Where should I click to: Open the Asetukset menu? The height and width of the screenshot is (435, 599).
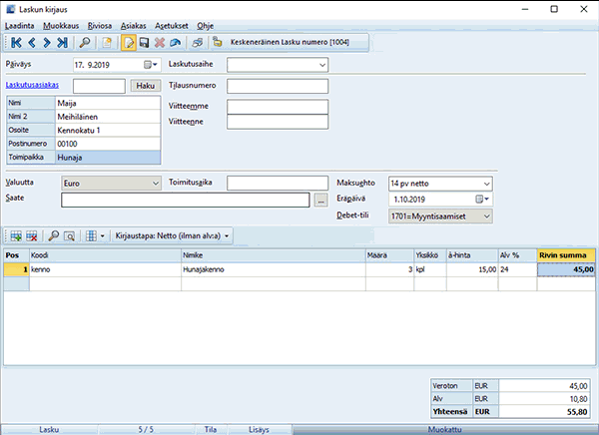click(x=172, y=22)
